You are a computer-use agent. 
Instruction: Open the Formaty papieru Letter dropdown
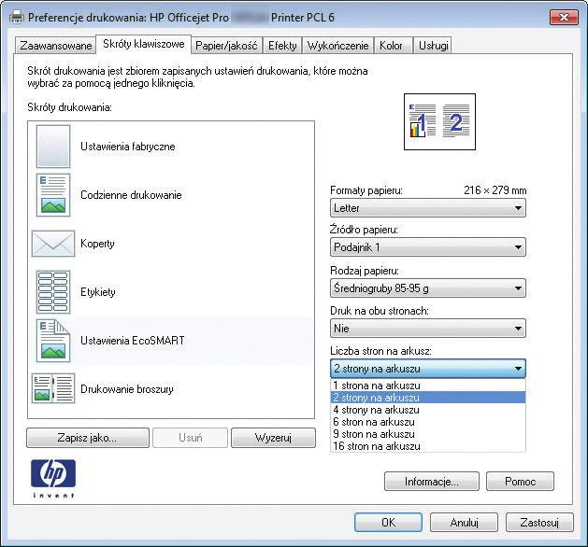pos(428,208)
